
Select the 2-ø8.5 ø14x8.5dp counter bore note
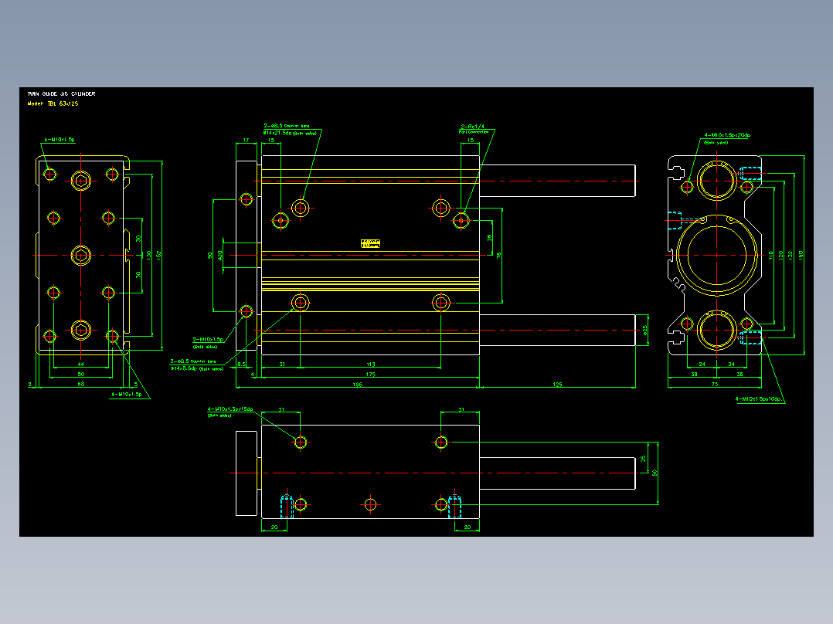click(196, 365)
